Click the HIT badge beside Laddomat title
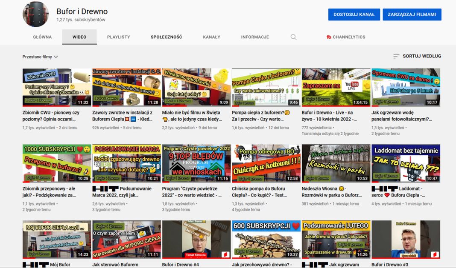 (385, 188)
